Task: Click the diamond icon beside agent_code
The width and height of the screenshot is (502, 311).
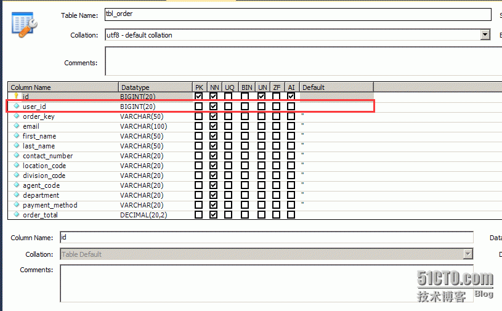Action: point(17,185)
